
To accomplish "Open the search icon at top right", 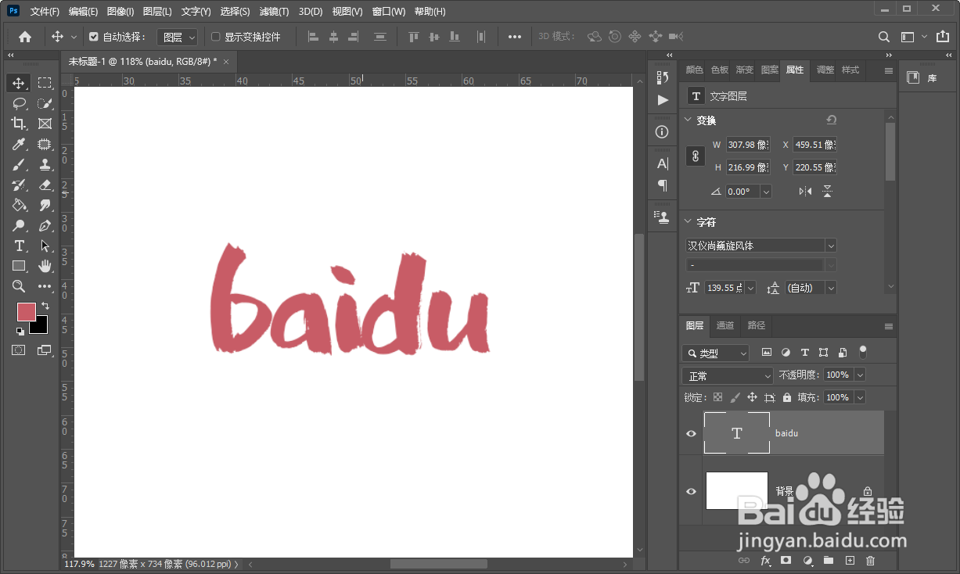I will (883, 37).
